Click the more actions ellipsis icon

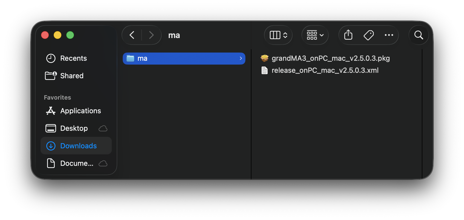pyautogui.click(x=389, y=35)
